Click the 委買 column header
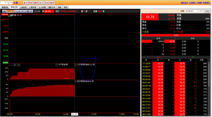Screen dimensions: 212x117 pos(158,38)
